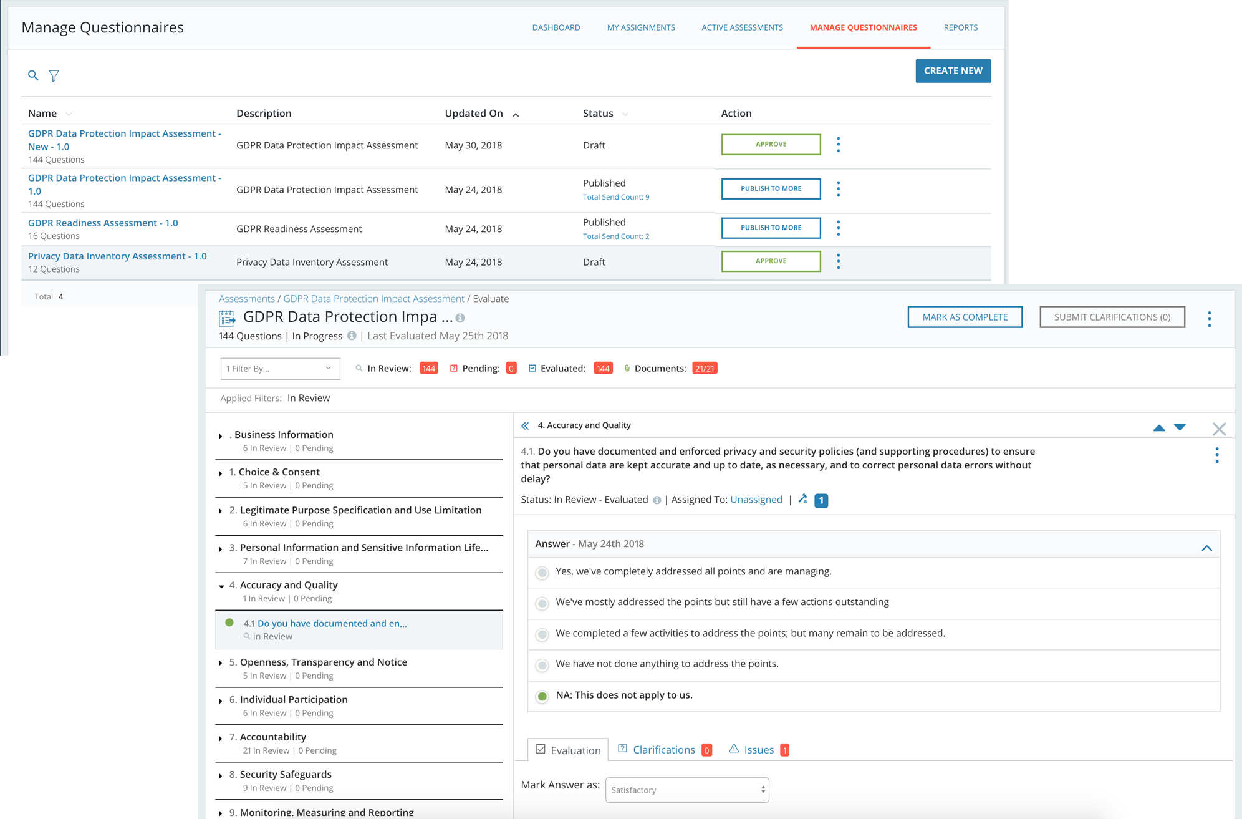Open kebab menu for GDPR Data Protection Impact Assessment 1.0 row
Screen dimensions: 1242x819
(x=838, y=189)
